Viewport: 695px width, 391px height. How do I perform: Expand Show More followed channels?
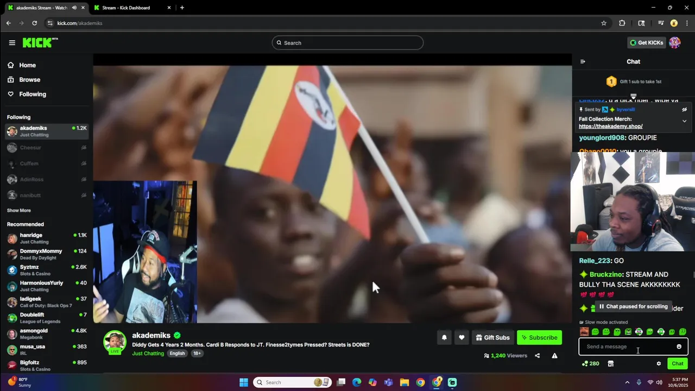19,210
